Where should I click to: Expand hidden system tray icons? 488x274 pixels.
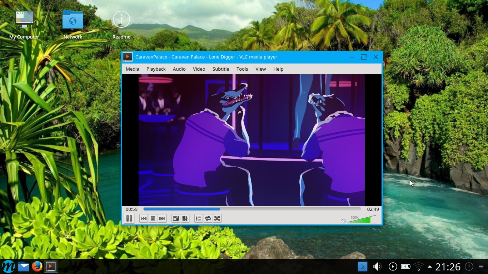point(430,267)
